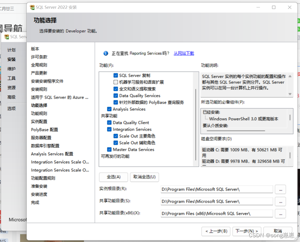Close the SQL Server 2022 installer window

click(289, 7)
